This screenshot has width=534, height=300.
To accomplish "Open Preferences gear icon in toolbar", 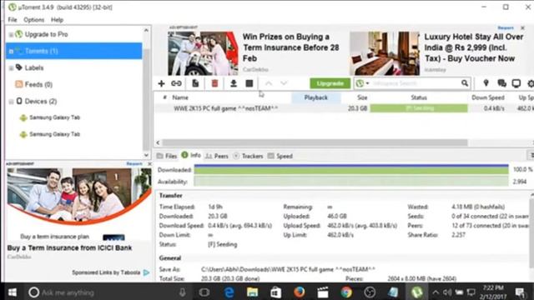I will [x=531, y=83].
